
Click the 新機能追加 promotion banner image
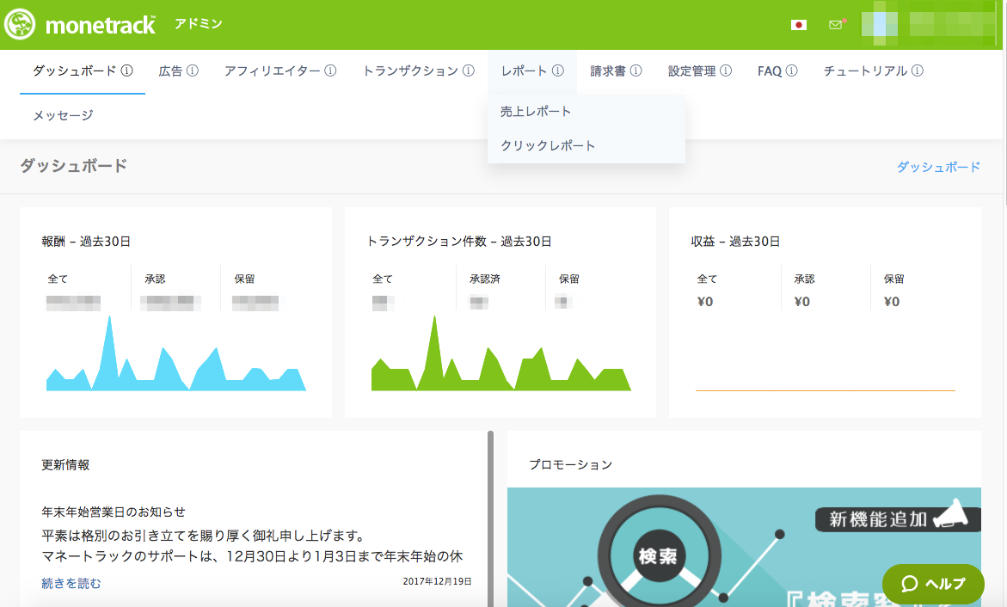click(744, 547)
